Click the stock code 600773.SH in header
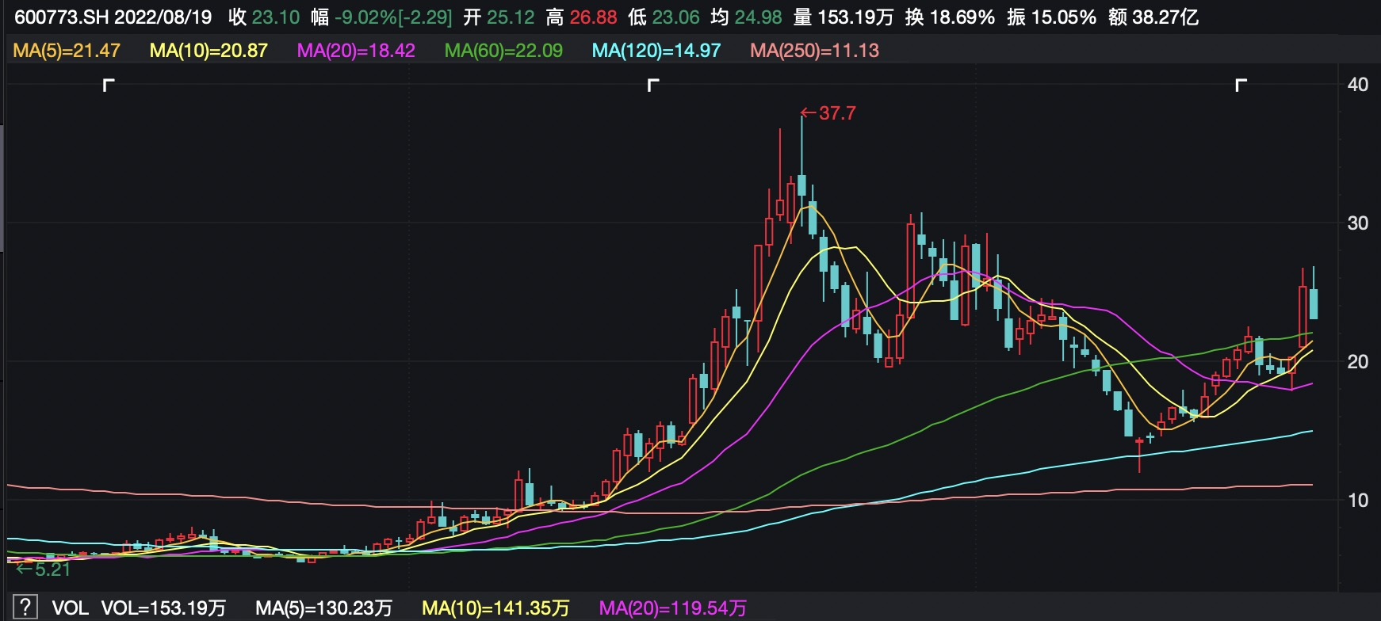Screen dimensions: 1381x621 click(x=61, y=17)
